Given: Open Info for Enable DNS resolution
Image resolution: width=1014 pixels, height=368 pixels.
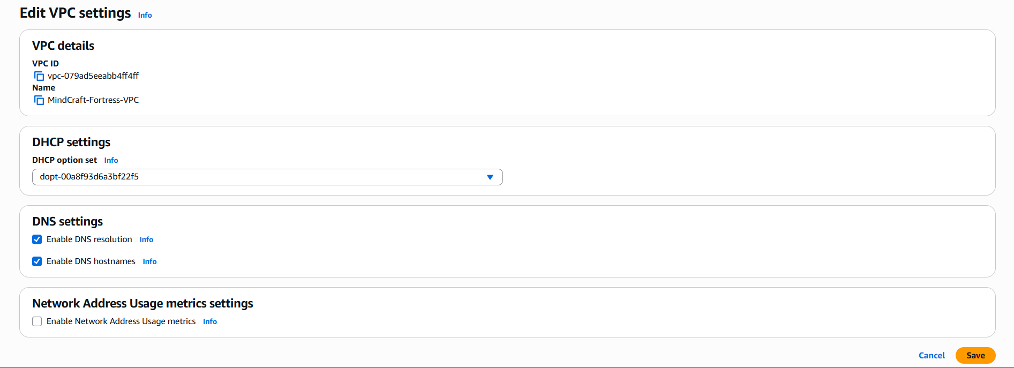Looking at the screenshot, I should tap(146, 239).
